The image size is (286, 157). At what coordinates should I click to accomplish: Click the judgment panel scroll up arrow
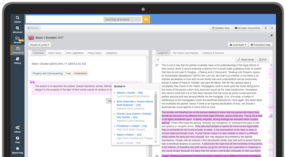tap(271, 65)
